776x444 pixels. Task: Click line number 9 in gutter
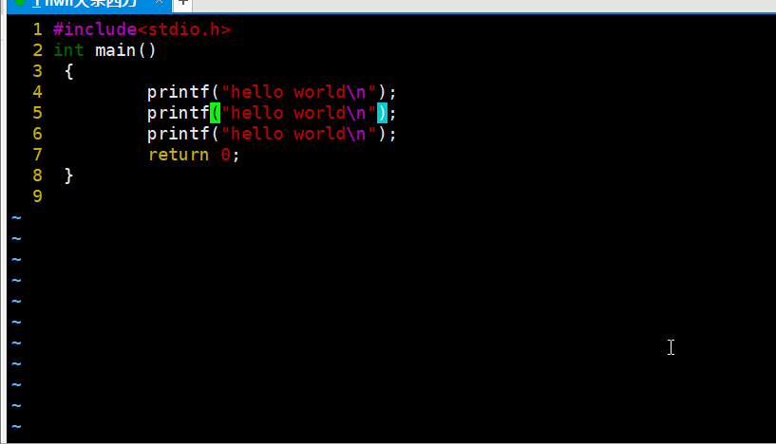tap(38, 196)
